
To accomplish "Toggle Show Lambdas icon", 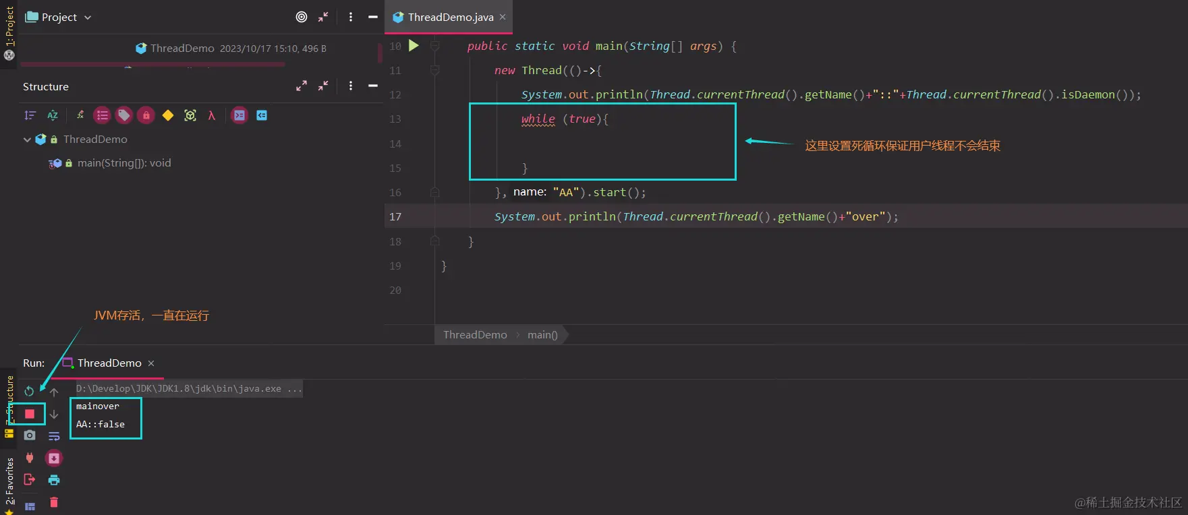I will tap(212, 115).
